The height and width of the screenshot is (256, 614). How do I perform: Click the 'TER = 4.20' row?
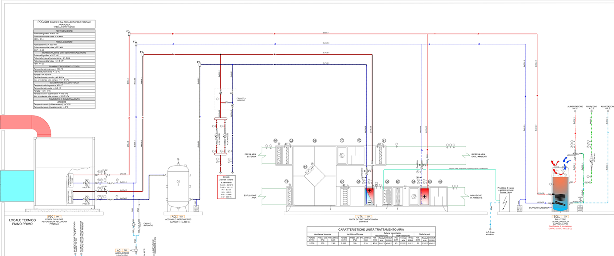[64, 63]
